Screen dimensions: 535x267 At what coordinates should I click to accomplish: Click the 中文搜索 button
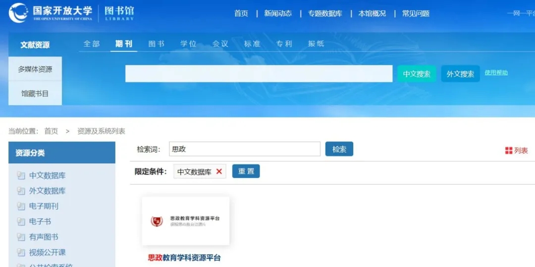tap(417, 74)
